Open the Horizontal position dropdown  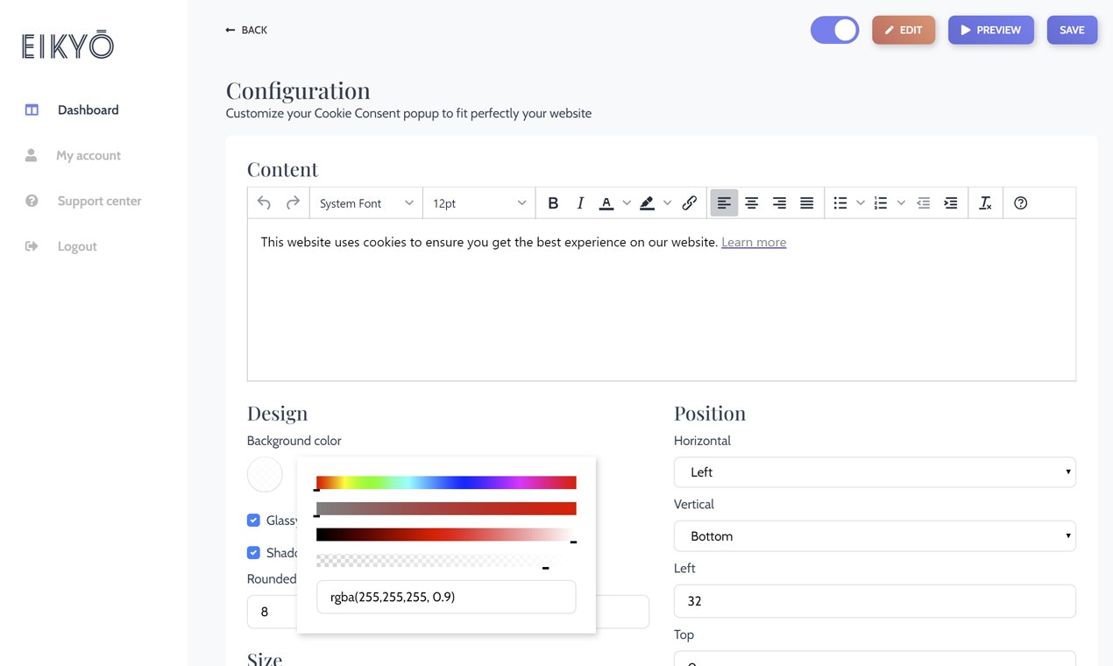(875, 472)
